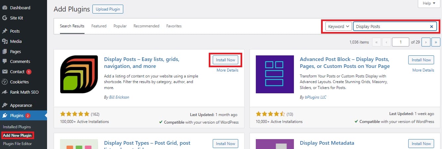442x149 pixels.
Task: Click the Plugins plug icon
Action: click(5, 115)
